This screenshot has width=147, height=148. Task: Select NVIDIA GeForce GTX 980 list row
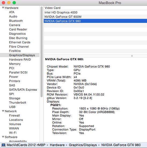click(95, 21)
